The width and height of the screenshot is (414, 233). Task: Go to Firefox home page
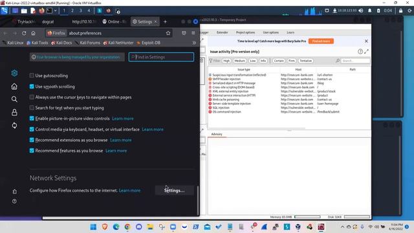tap(33, 33)
